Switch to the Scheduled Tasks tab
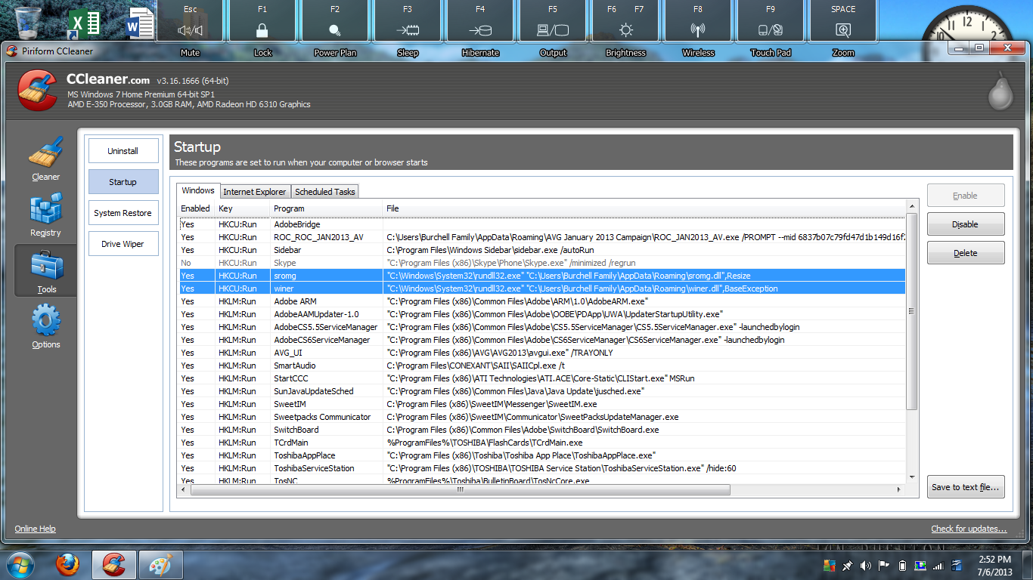Screen dimensions: 1033x580 tap(324, 192)
